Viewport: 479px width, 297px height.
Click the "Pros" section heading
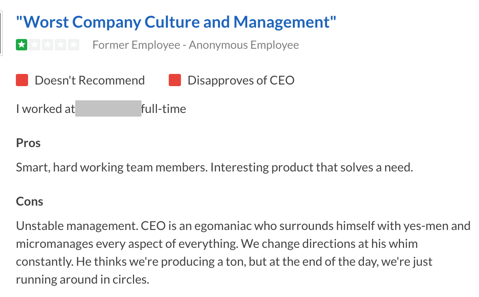tap(28, 143)
